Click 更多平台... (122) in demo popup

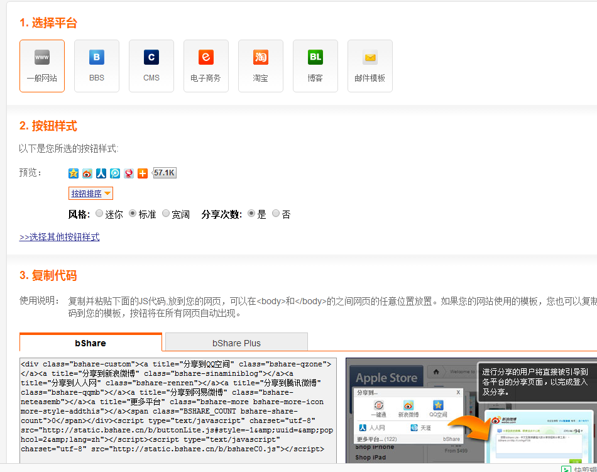pyautogui.click(x=376, y=439)
